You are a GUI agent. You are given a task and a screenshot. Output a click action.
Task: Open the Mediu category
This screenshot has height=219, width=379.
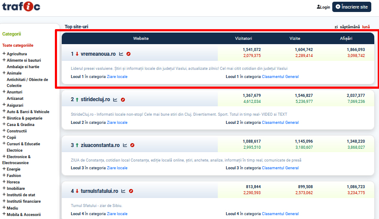click(x=12, y=208)
